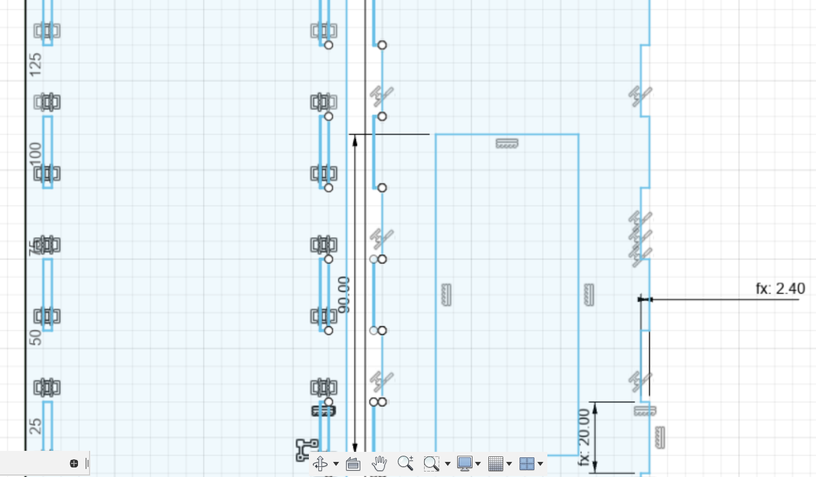This screenshot has height=477, width=816.
Task: Expand the Grid and Snaps dropdown arrow
Action: [x=509, y=463]
